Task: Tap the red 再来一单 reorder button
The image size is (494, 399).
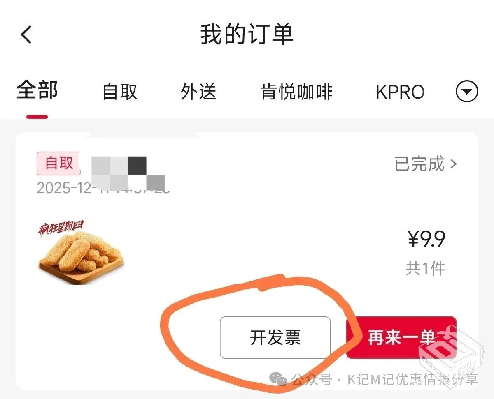Action: pyautogui.click(x=401, y=337)
